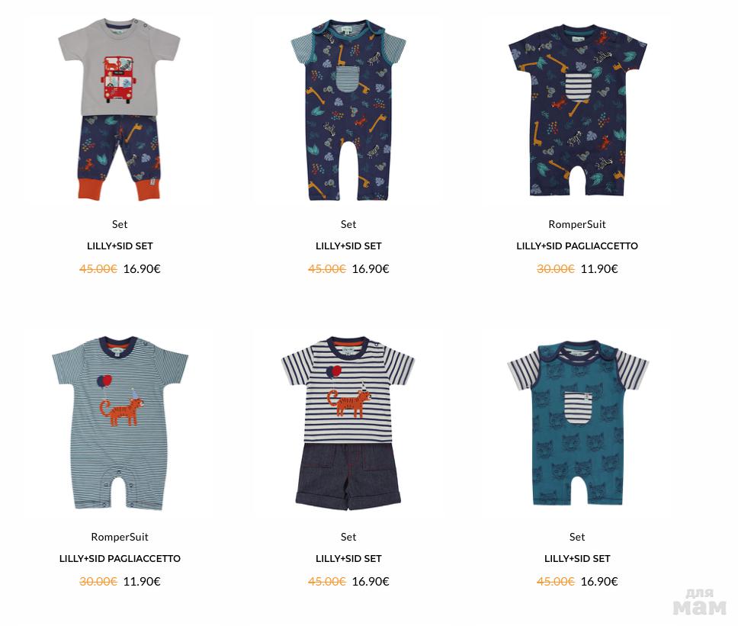The width and height of the screenshot is (738, 626).
Task: Click LILLY+SID SET title under giraffe dungaree
Action: (x=348, y=246)
